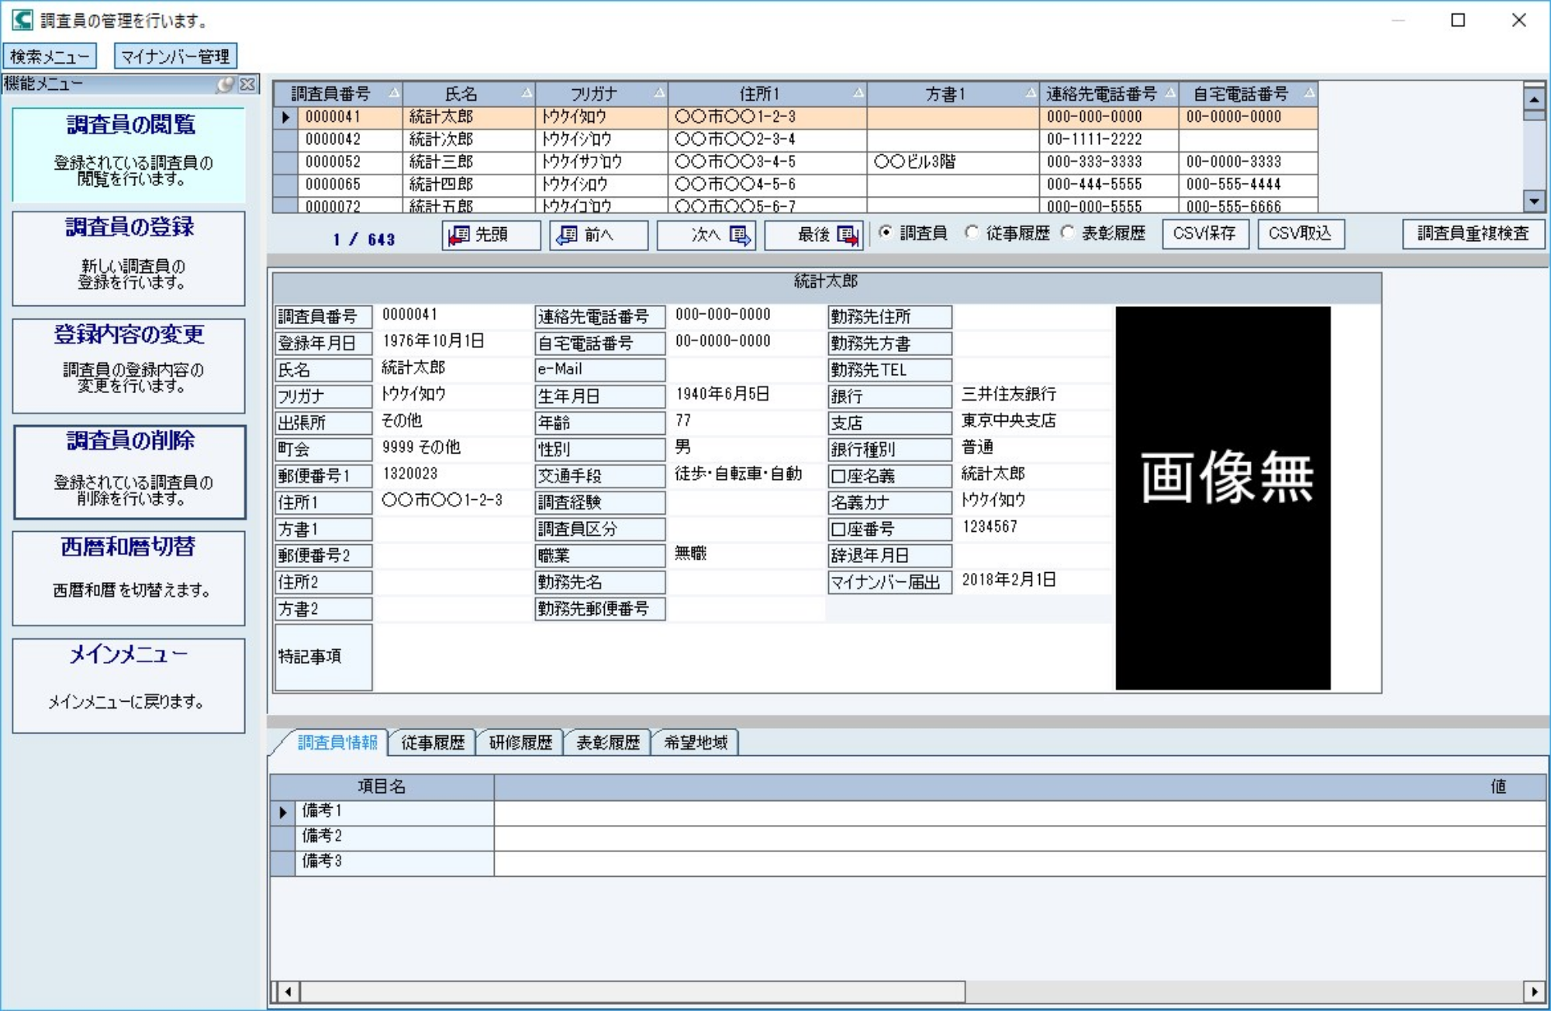Click the 備考1 value cell
Image resolution: width=1551 pixels, height=1011 pixels.
1020,812
